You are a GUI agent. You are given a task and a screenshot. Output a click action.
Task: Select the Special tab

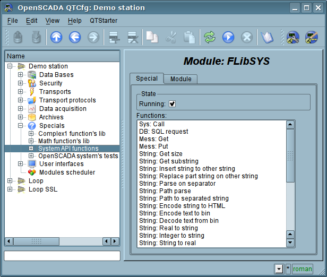(147, 79)
